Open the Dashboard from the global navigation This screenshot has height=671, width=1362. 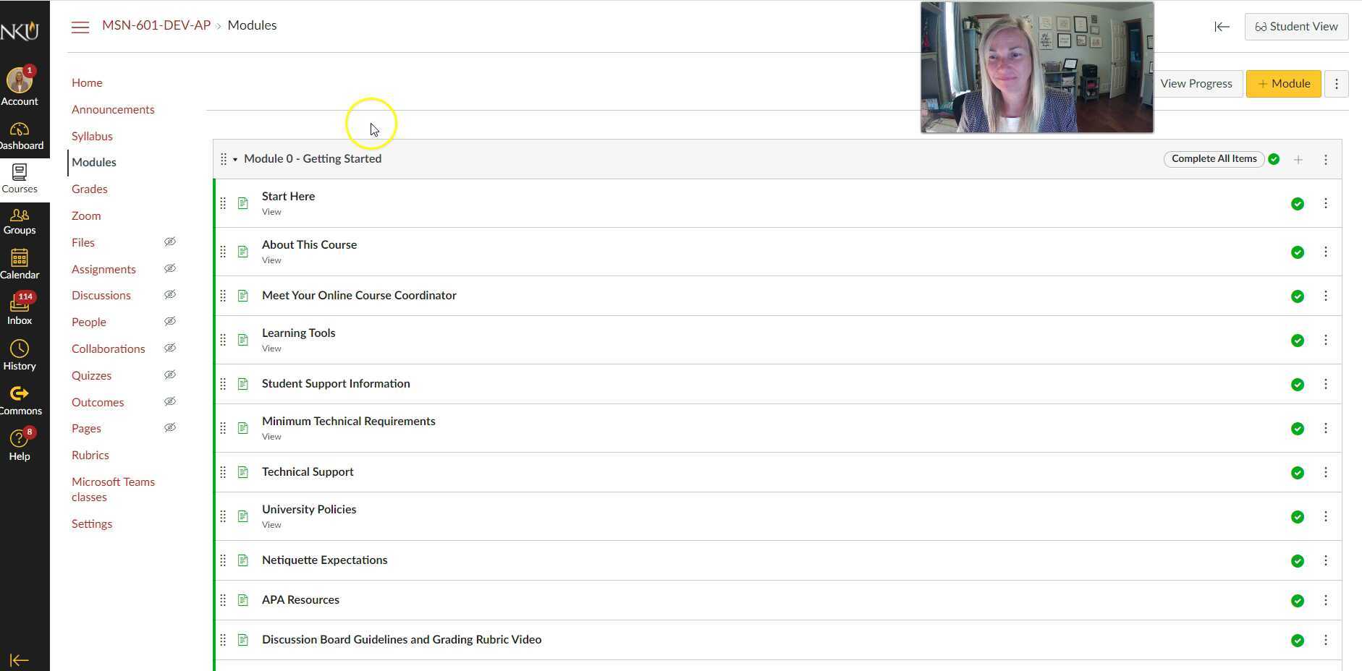pos(20,134)
